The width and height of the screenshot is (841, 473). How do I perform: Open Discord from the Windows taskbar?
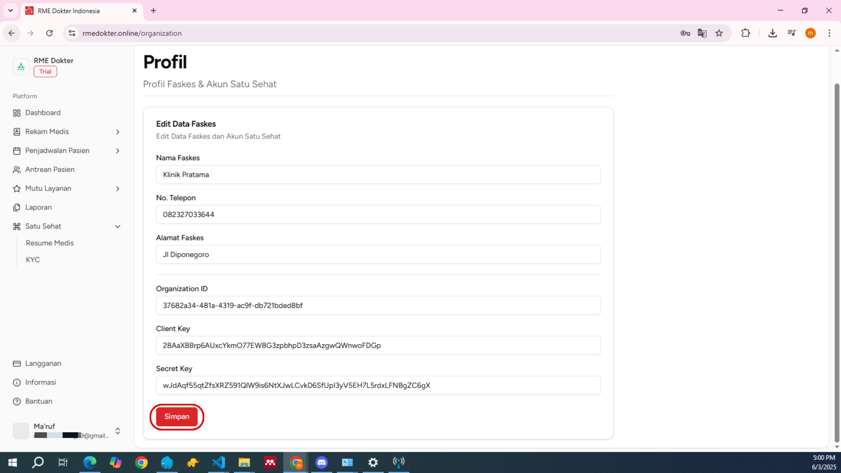coord(322,462)
